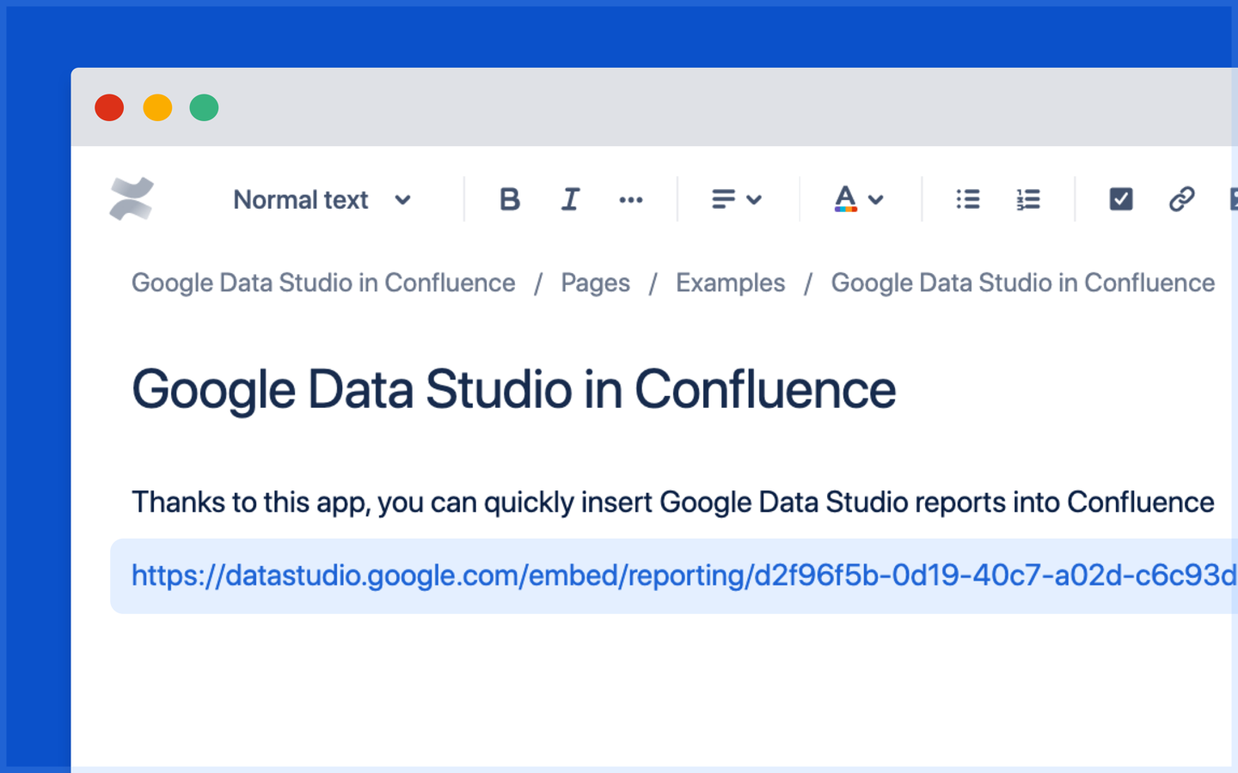Click the page title Google Data Studio in Confluence

coord(513,390)
